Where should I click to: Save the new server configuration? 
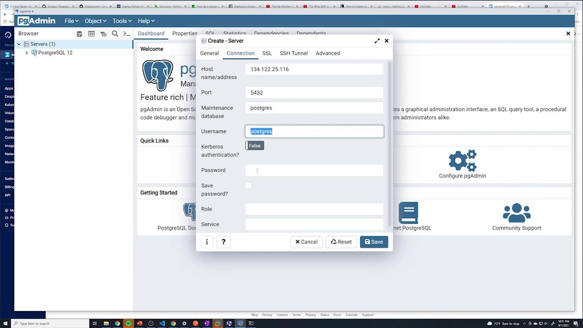coord(374,242)
